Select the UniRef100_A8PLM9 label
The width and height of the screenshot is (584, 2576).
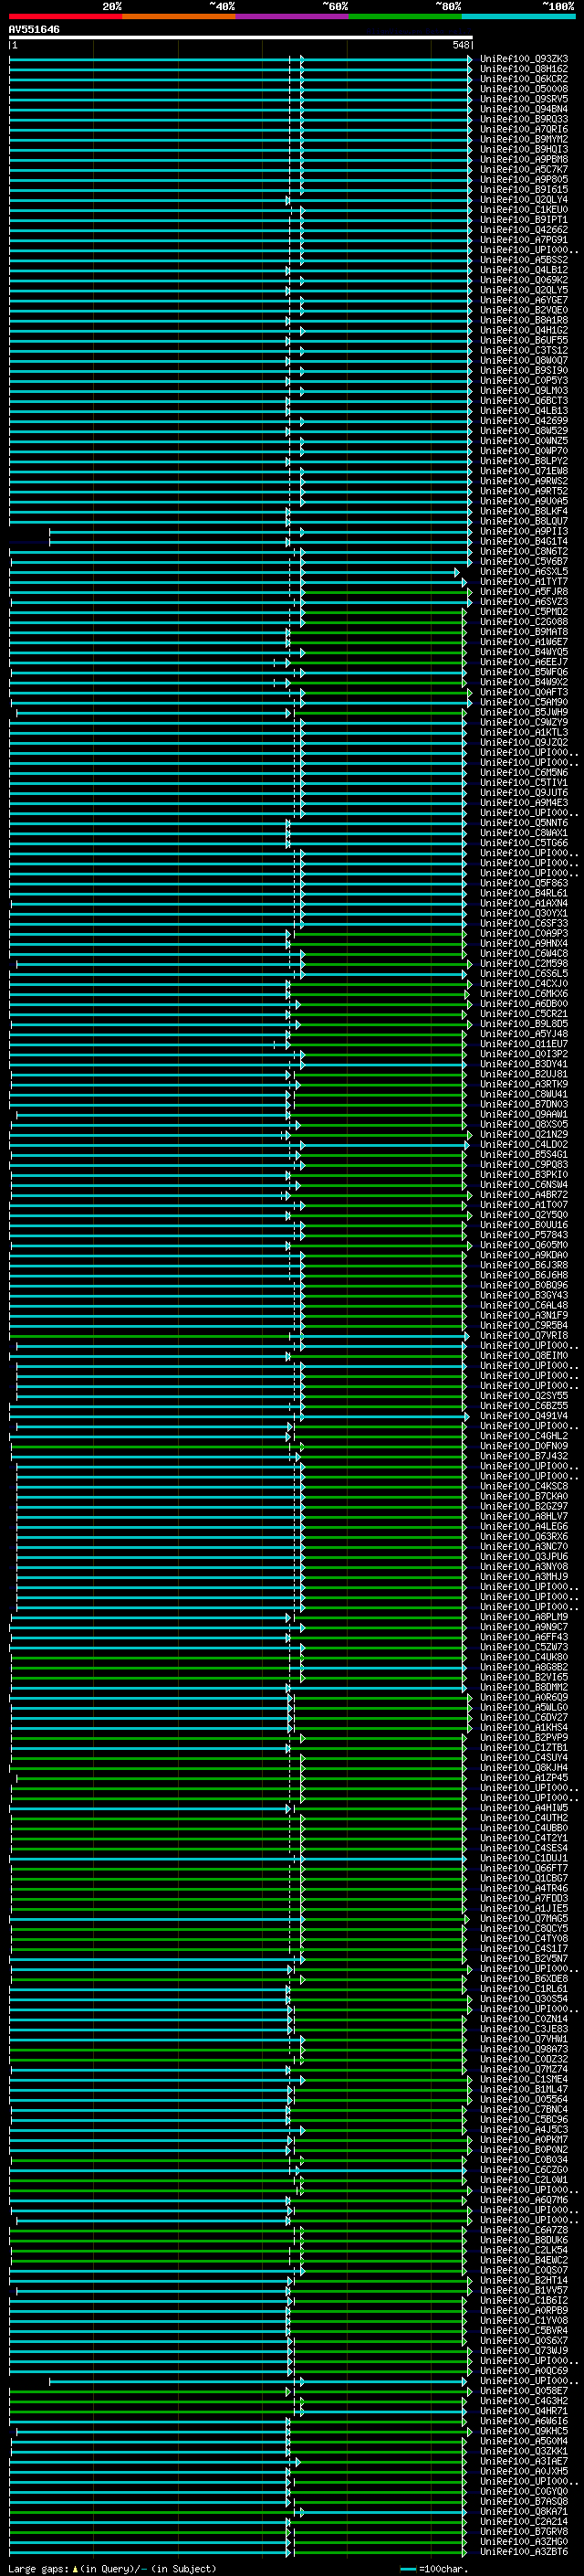(x=524, y=1617)
